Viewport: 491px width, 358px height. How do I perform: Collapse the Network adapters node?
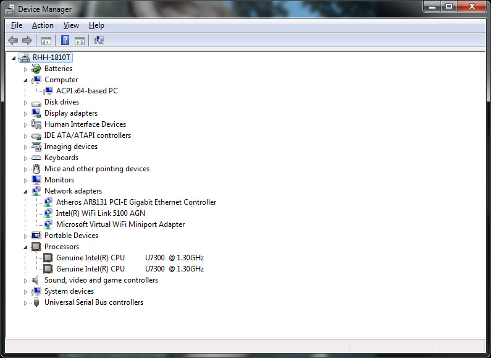click(26, 192)
